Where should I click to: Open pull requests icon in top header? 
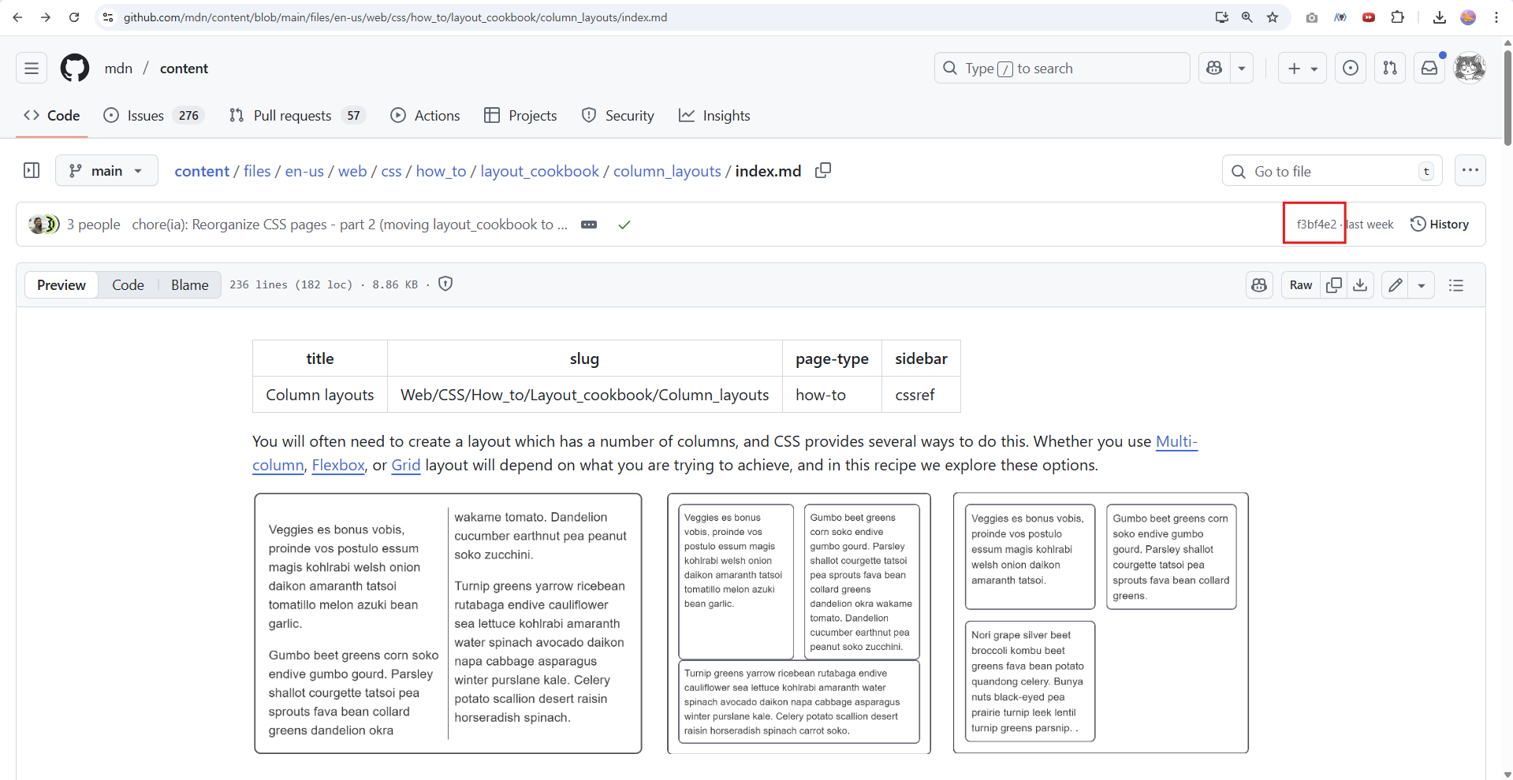coord(1390,69)
